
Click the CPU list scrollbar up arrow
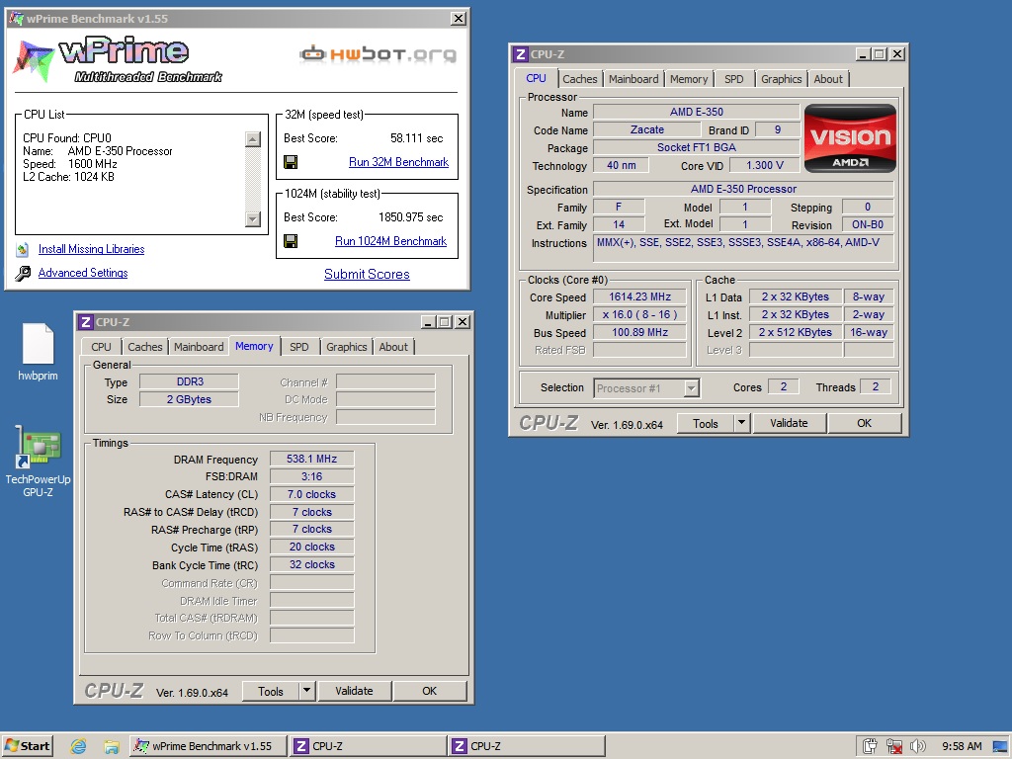[x=253, y=138]
